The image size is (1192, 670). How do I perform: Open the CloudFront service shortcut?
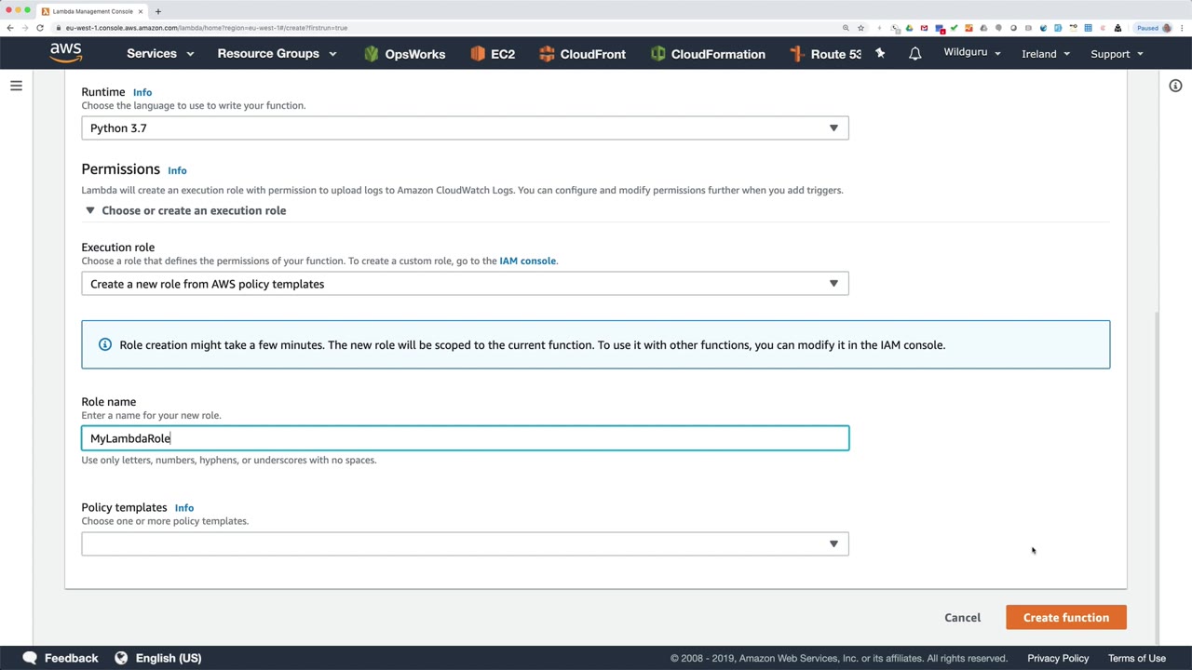pos(582,54)
